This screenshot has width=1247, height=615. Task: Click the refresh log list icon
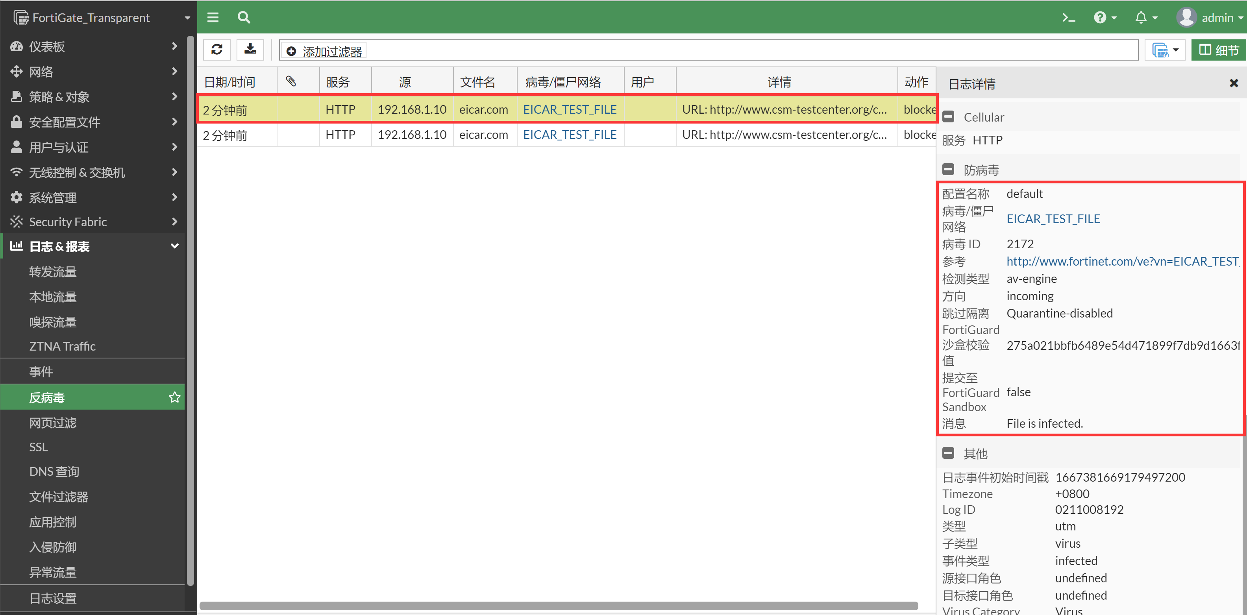click(216, 50)
